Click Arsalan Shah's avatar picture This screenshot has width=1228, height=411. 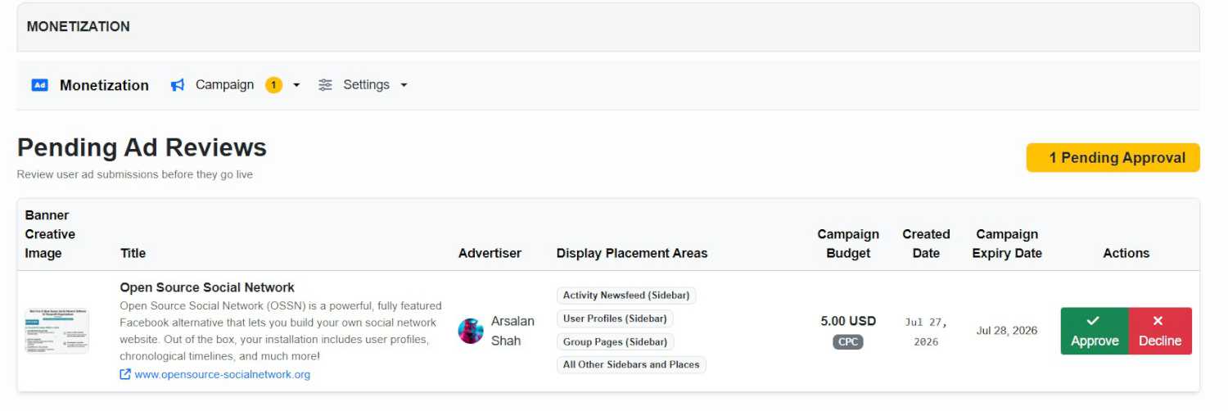click(x=471, y=331)
